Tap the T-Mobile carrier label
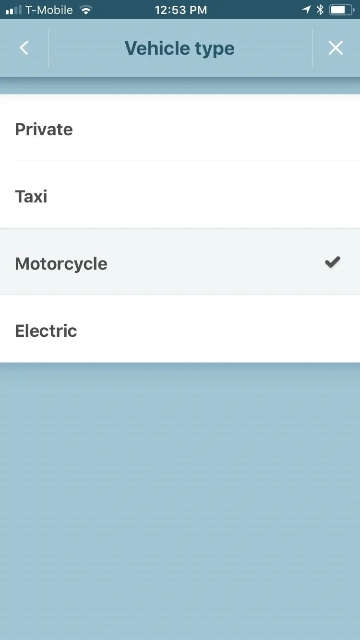This screenshot has width=360, height=640. pyautogui.click(x=49, y=10)
